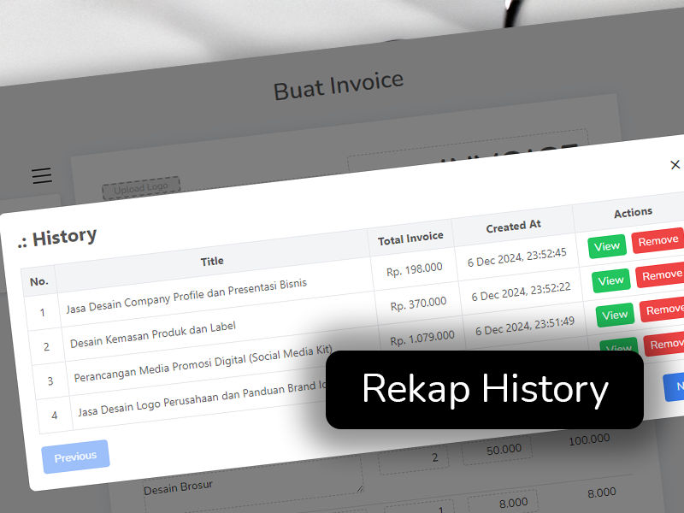
Task: Click the price field showing 8.000
Action: click(503, 503)
